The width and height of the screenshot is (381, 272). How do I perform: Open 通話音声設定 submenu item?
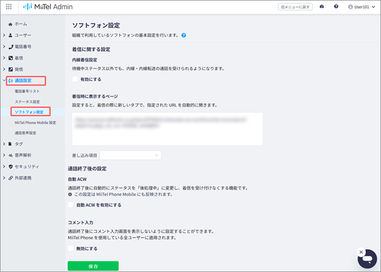(x=25, y=133)
